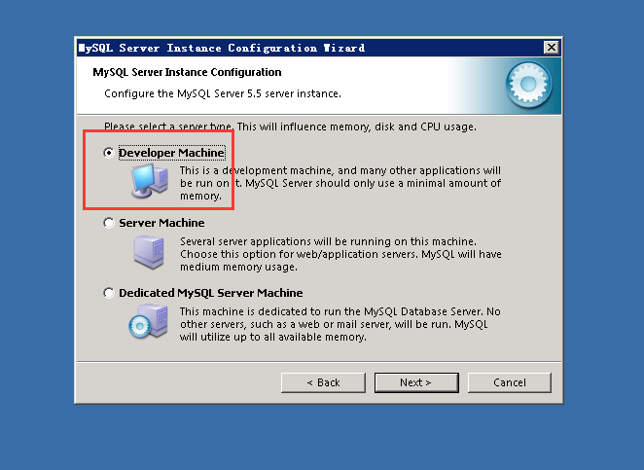Click the Developer Machine minimal memory description

(340, 183)
